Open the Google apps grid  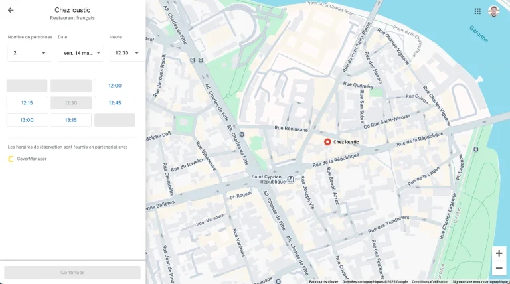[x=477, y=11]
